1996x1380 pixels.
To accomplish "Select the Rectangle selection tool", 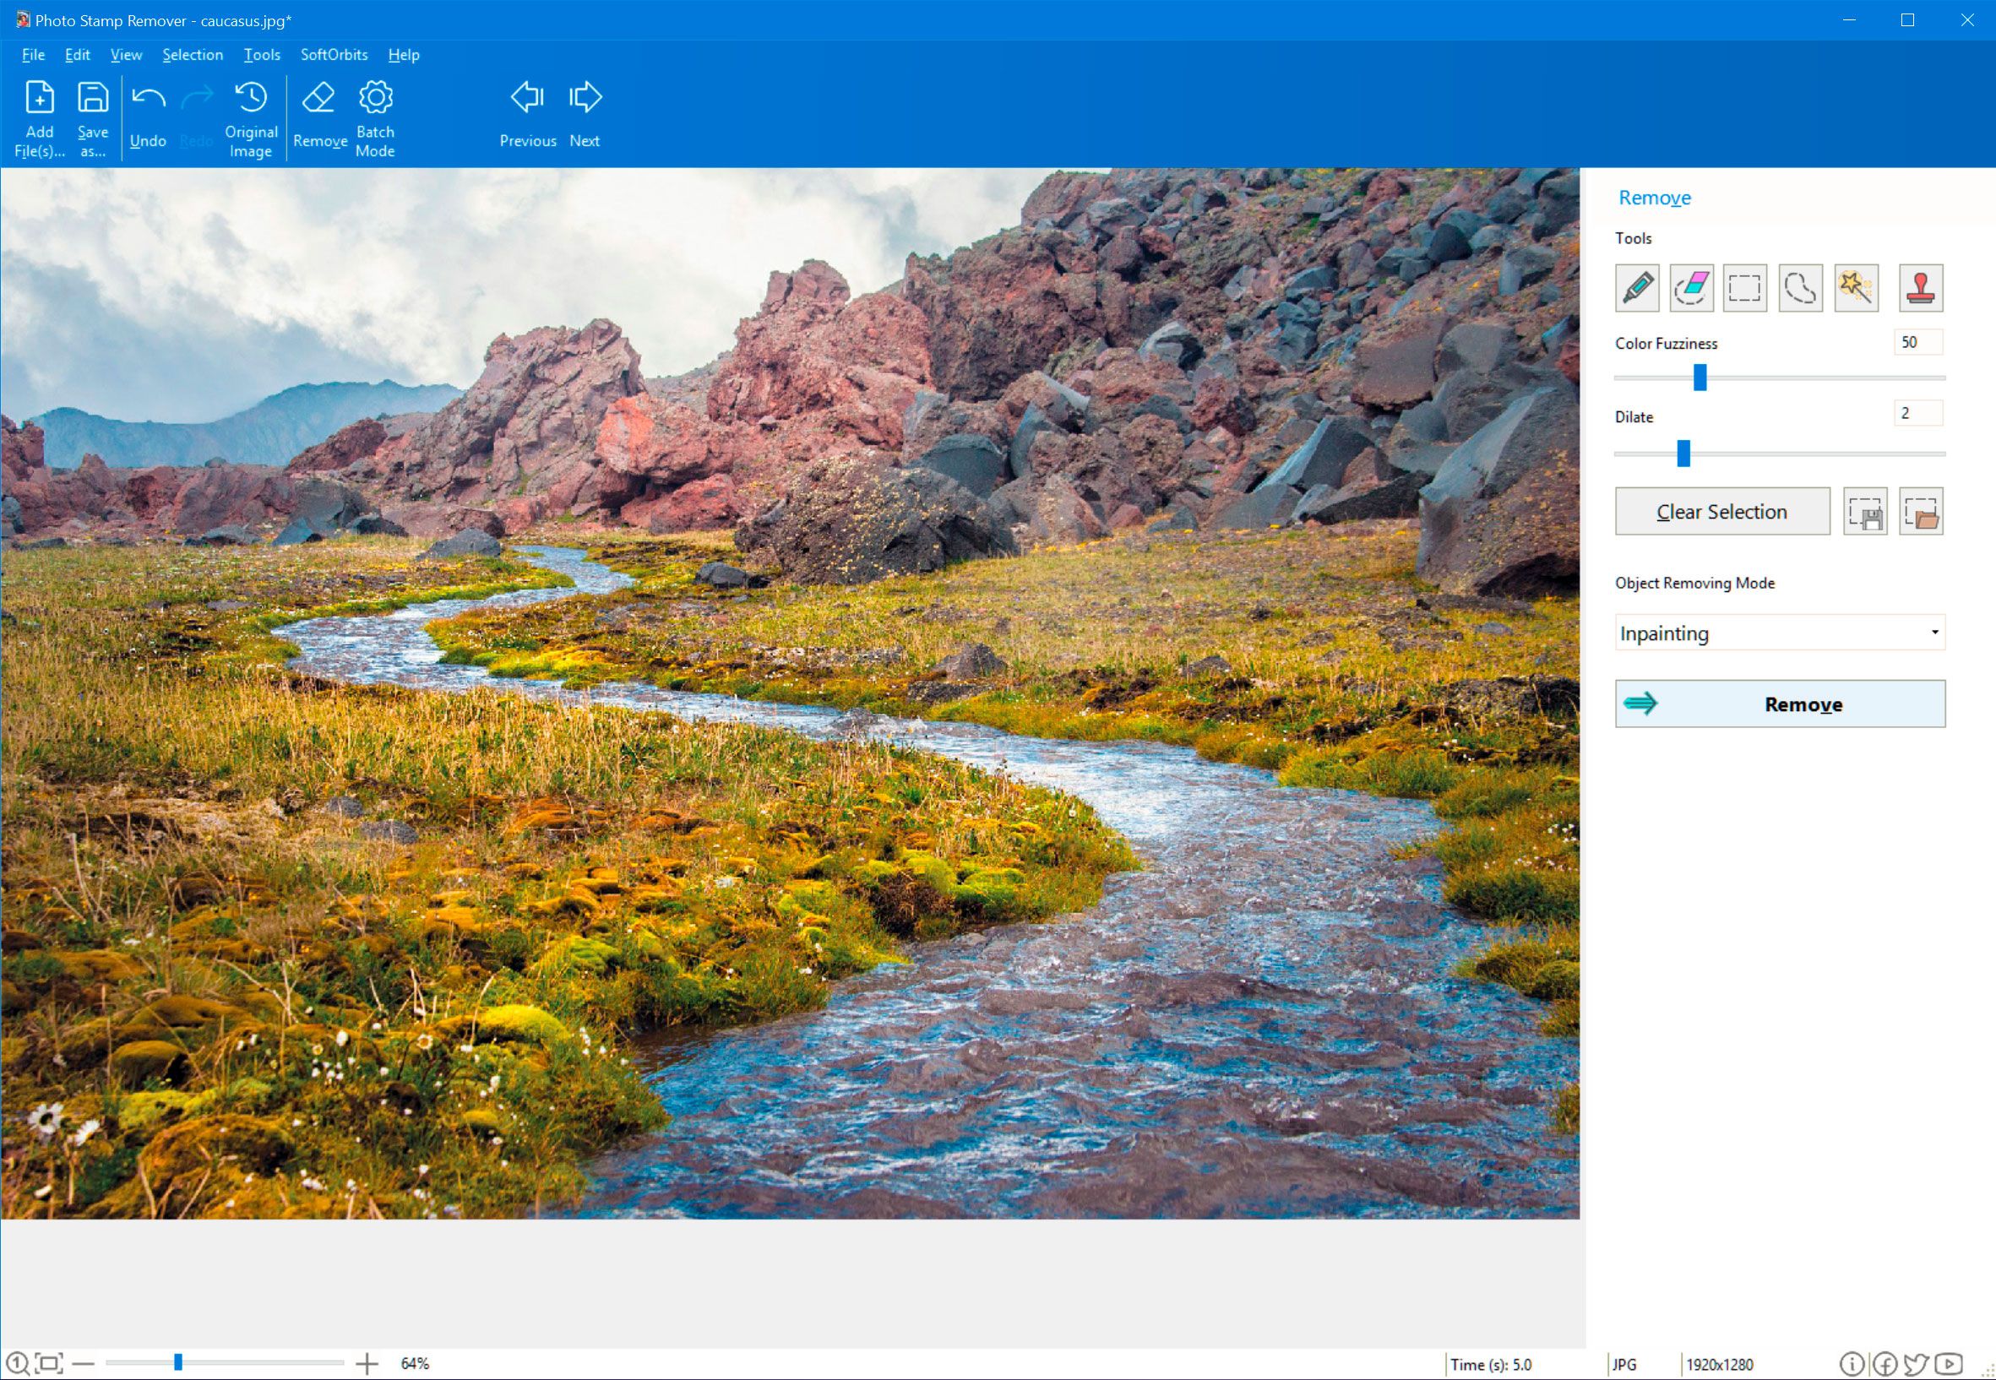I will point(1744,285).
